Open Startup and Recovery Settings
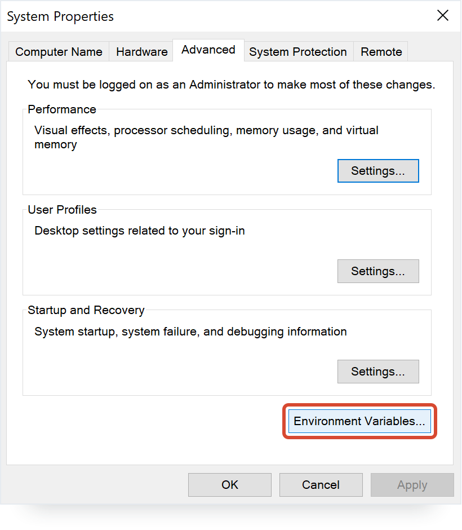Screen dimensions: 462x530 (377, 372)
